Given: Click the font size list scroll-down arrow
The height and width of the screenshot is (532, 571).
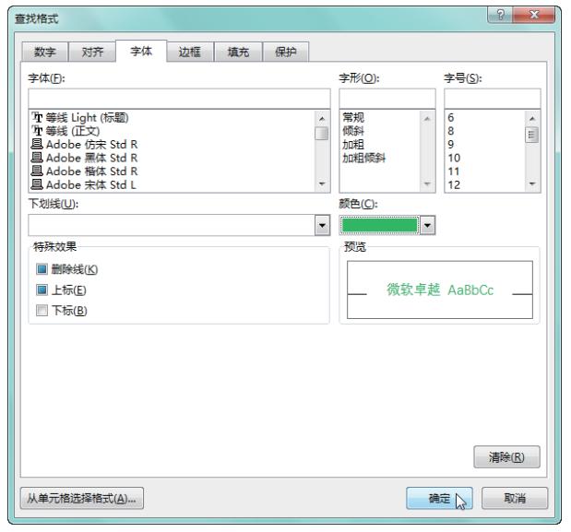Looking at the screenshot, I should [532, 183].
